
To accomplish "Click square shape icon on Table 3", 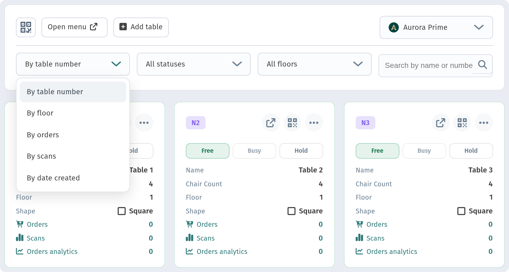I will tap(461, 211).
